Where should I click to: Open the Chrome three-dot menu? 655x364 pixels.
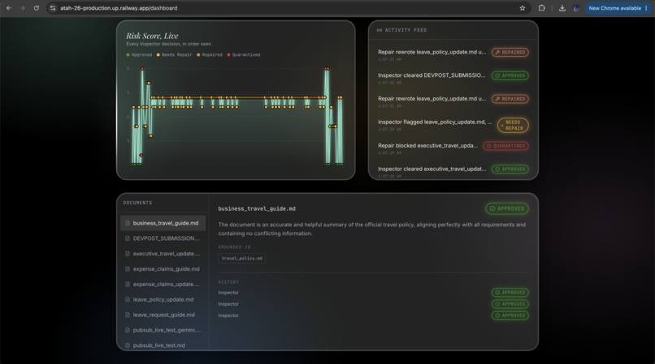tap(646, 8)
